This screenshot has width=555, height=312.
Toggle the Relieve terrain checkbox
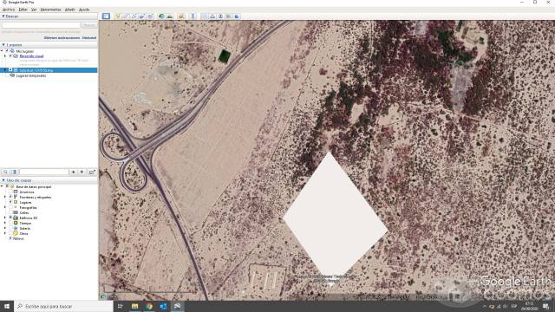10,238
